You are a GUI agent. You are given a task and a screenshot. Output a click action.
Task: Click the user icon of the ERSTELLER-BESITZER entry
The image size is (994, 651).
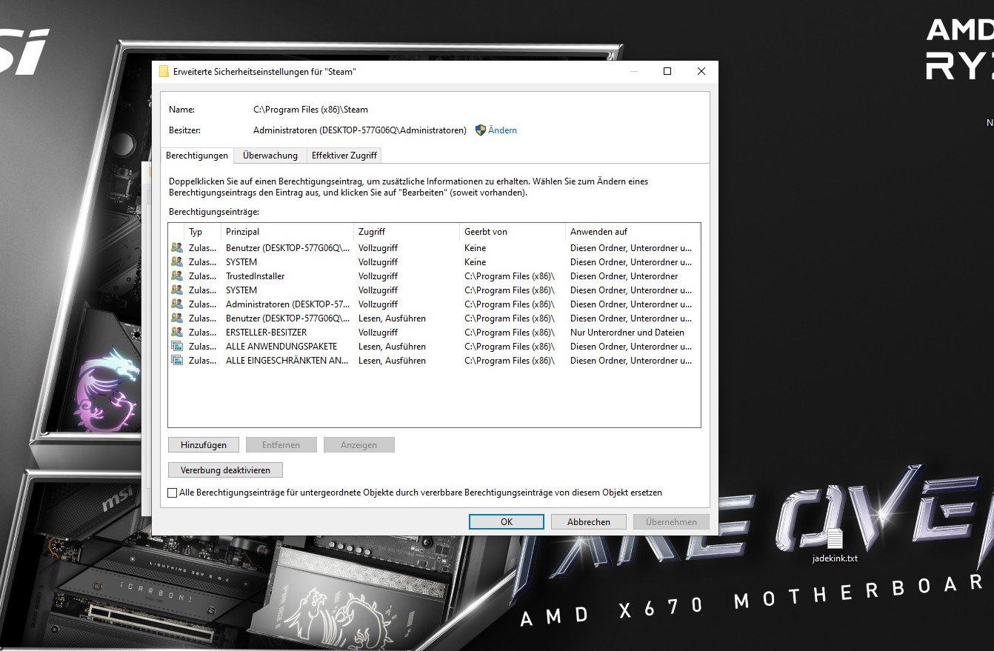point(177,333)
